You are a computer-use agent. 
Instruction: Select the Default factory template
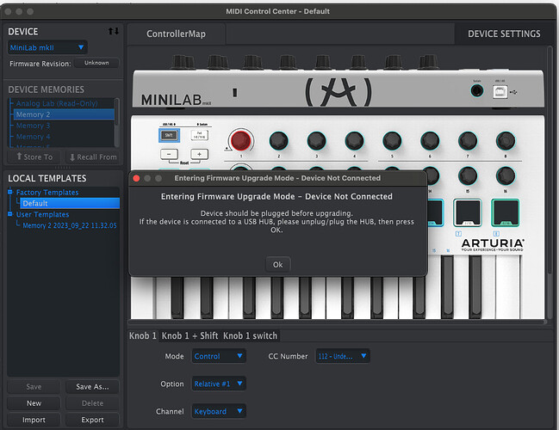click(x=70, y=203)
